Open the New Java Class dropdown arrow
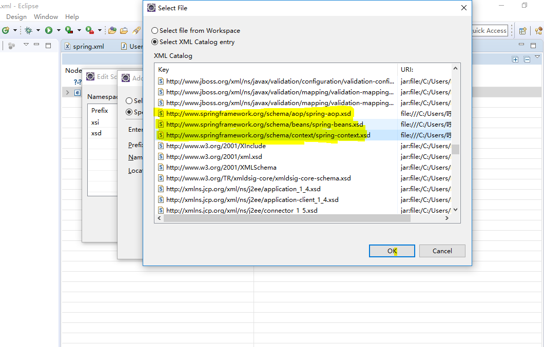544x347 pixels. pos(15,31)
